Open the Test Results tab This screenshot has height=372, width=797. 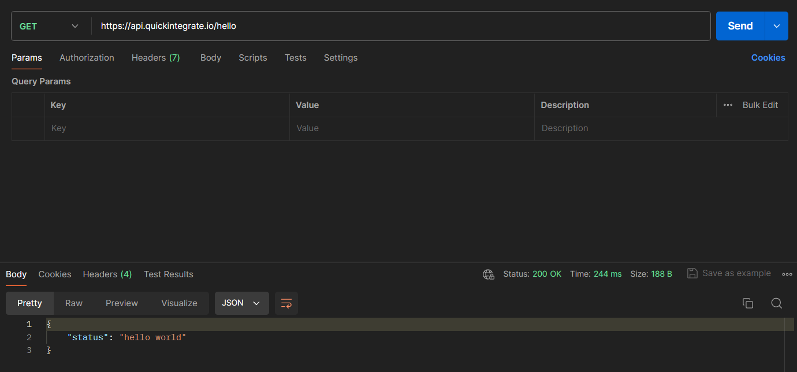coord(169,274)
